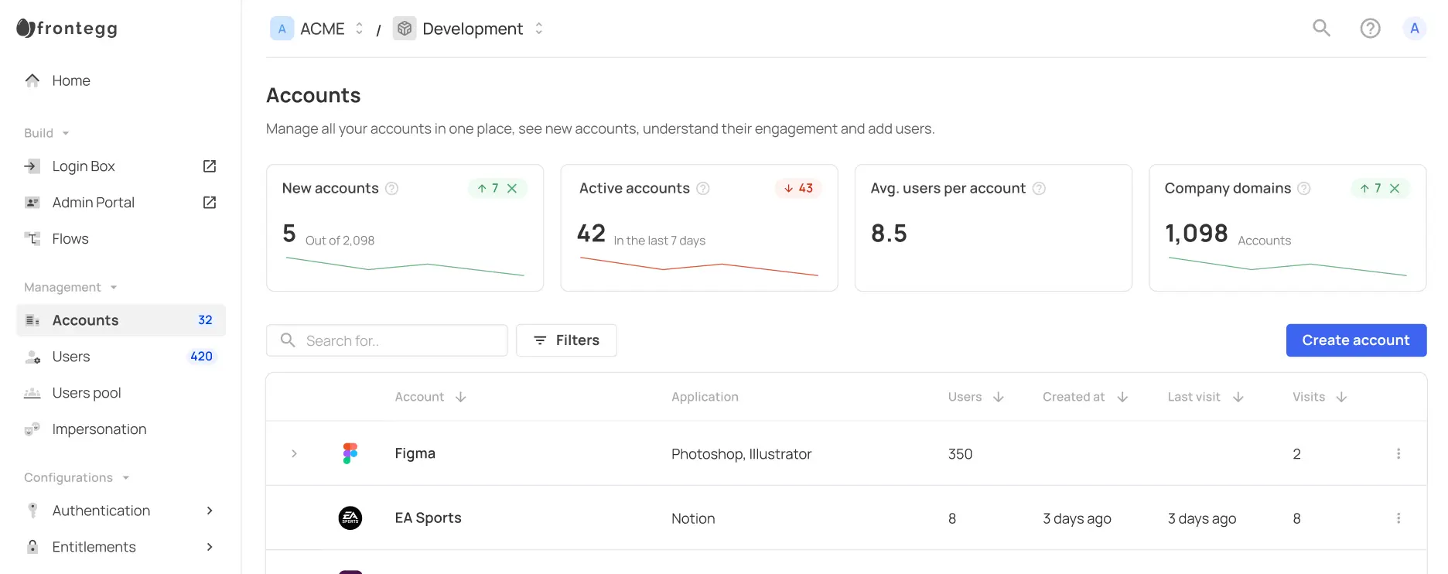Open Impersonation from the sidebar

(x=99, y=429)
